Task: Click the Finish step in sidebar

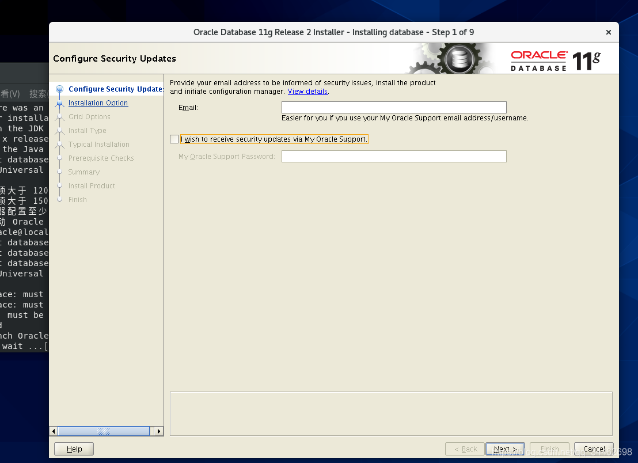Action: [x=78, y=200]
